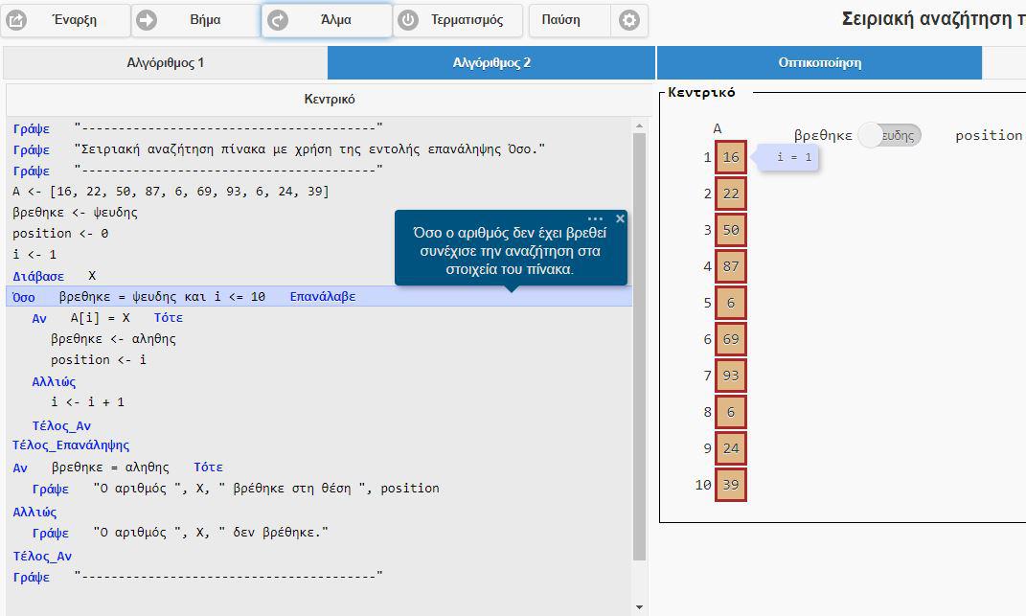The image size is (1026, 616).
Task: Click the position variable label
Action: pos(989,135)
